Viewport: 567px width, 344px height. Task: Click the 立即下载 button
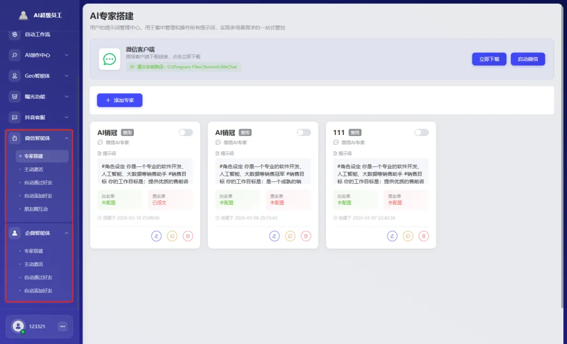click(x=489, y=59)
